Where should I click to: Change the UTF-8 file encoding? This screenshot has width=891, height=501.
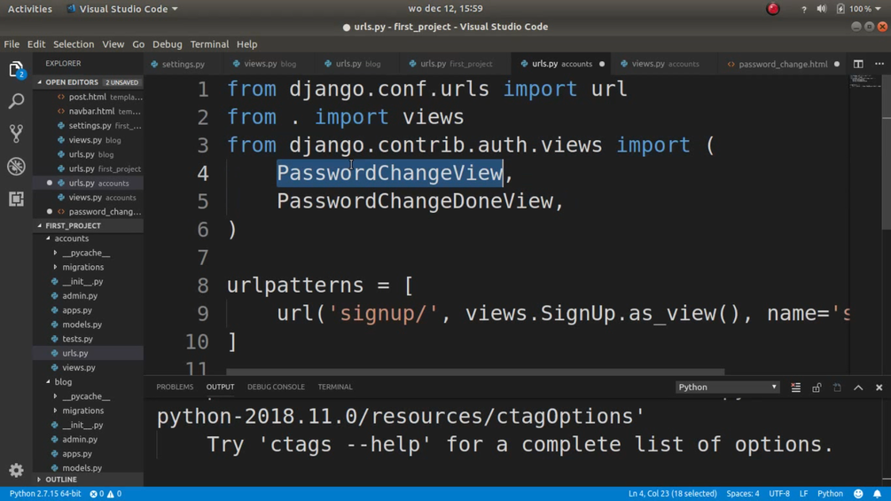779,494
